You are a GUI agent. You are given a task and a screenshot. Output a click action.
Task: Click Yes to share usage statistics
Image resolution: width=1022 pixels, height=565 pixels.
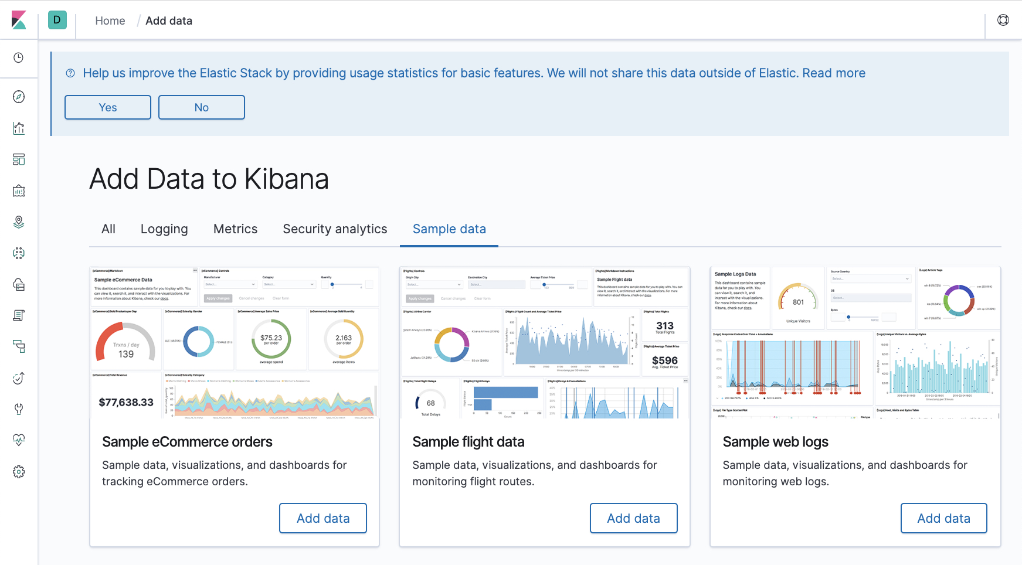(x=108, y=107)
